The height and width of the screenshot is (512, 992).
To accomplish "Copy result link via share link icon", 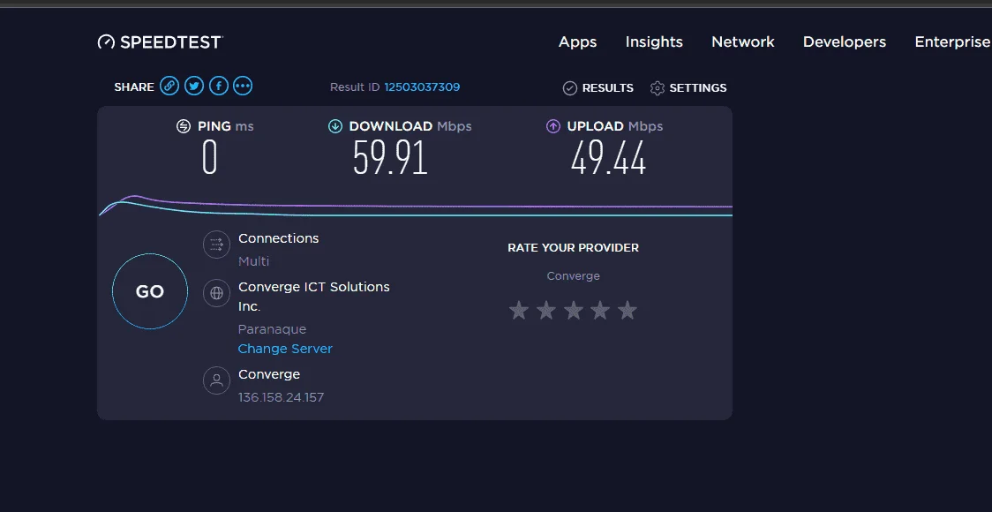I will [169, 86].
